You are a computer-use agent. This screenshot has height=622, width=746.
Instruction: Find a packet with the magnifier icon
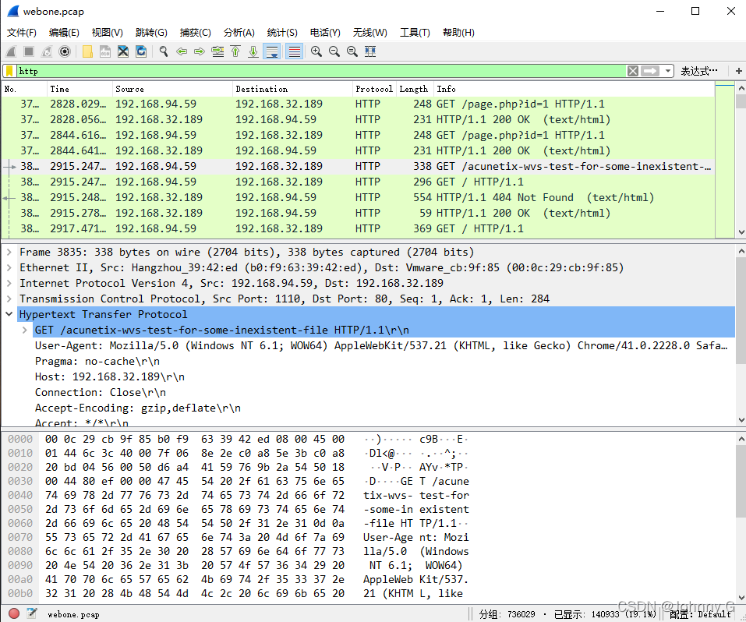[x=164, y=51]
